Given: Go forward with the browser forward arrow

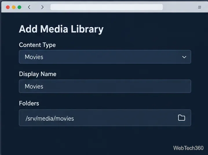Looking at the screenshot, I should [x=42, y=7].
